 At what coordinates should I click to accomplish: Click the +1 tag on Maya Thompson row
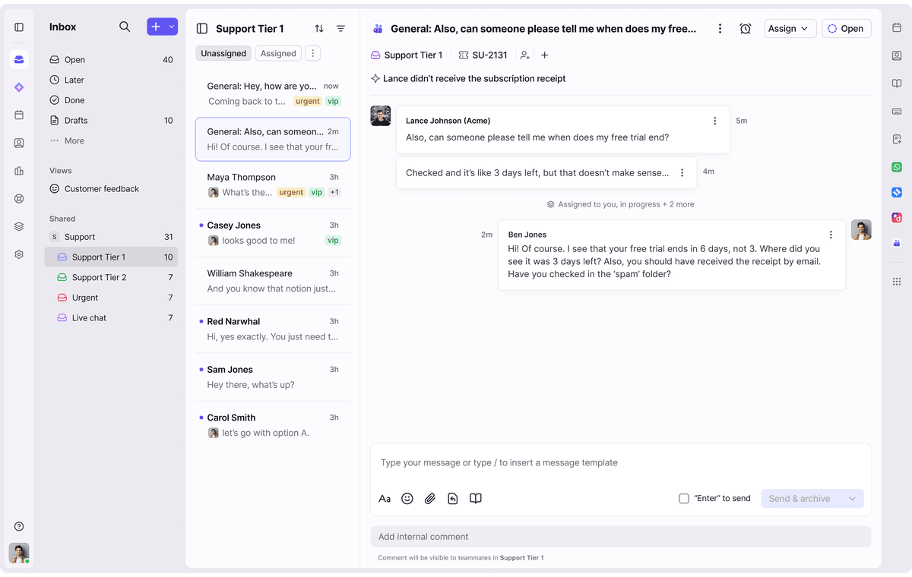tap(334, 192)
